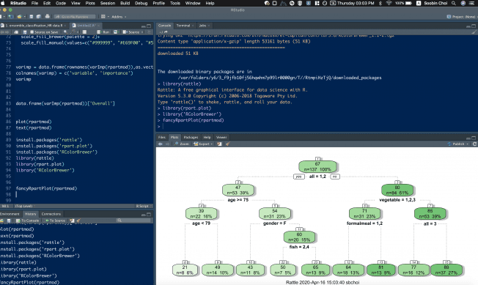Refresh the current plot
Viewport: 478px width, 285px height.
pos(474,144)
